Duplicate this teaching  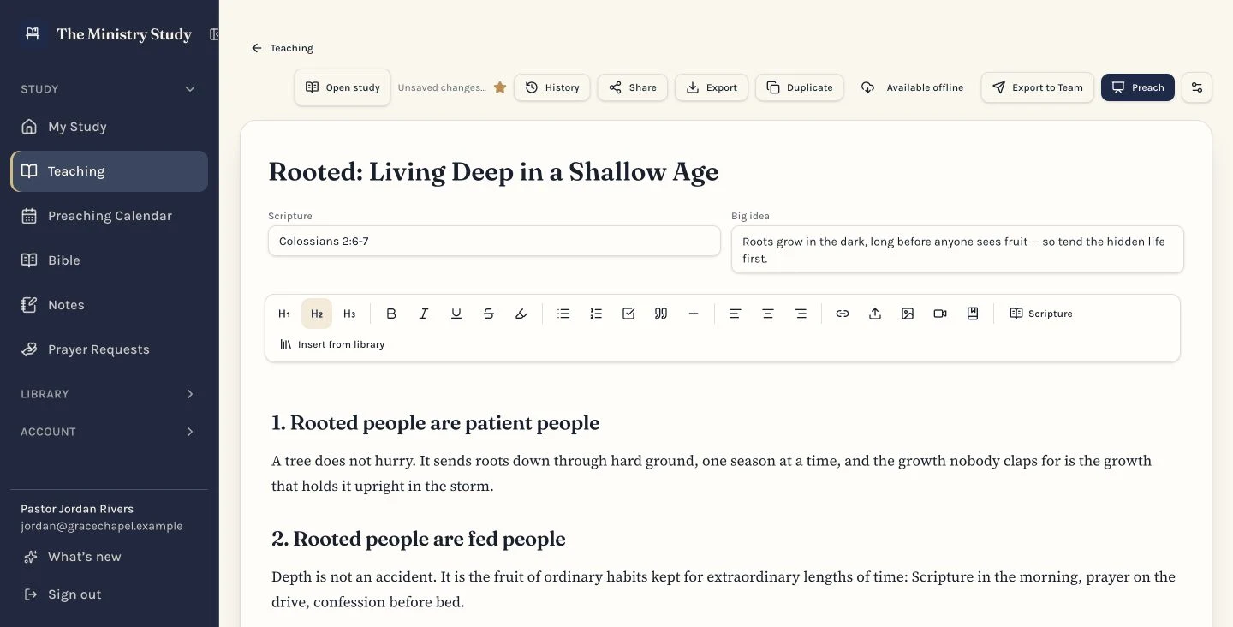click(x=800, y=87)
